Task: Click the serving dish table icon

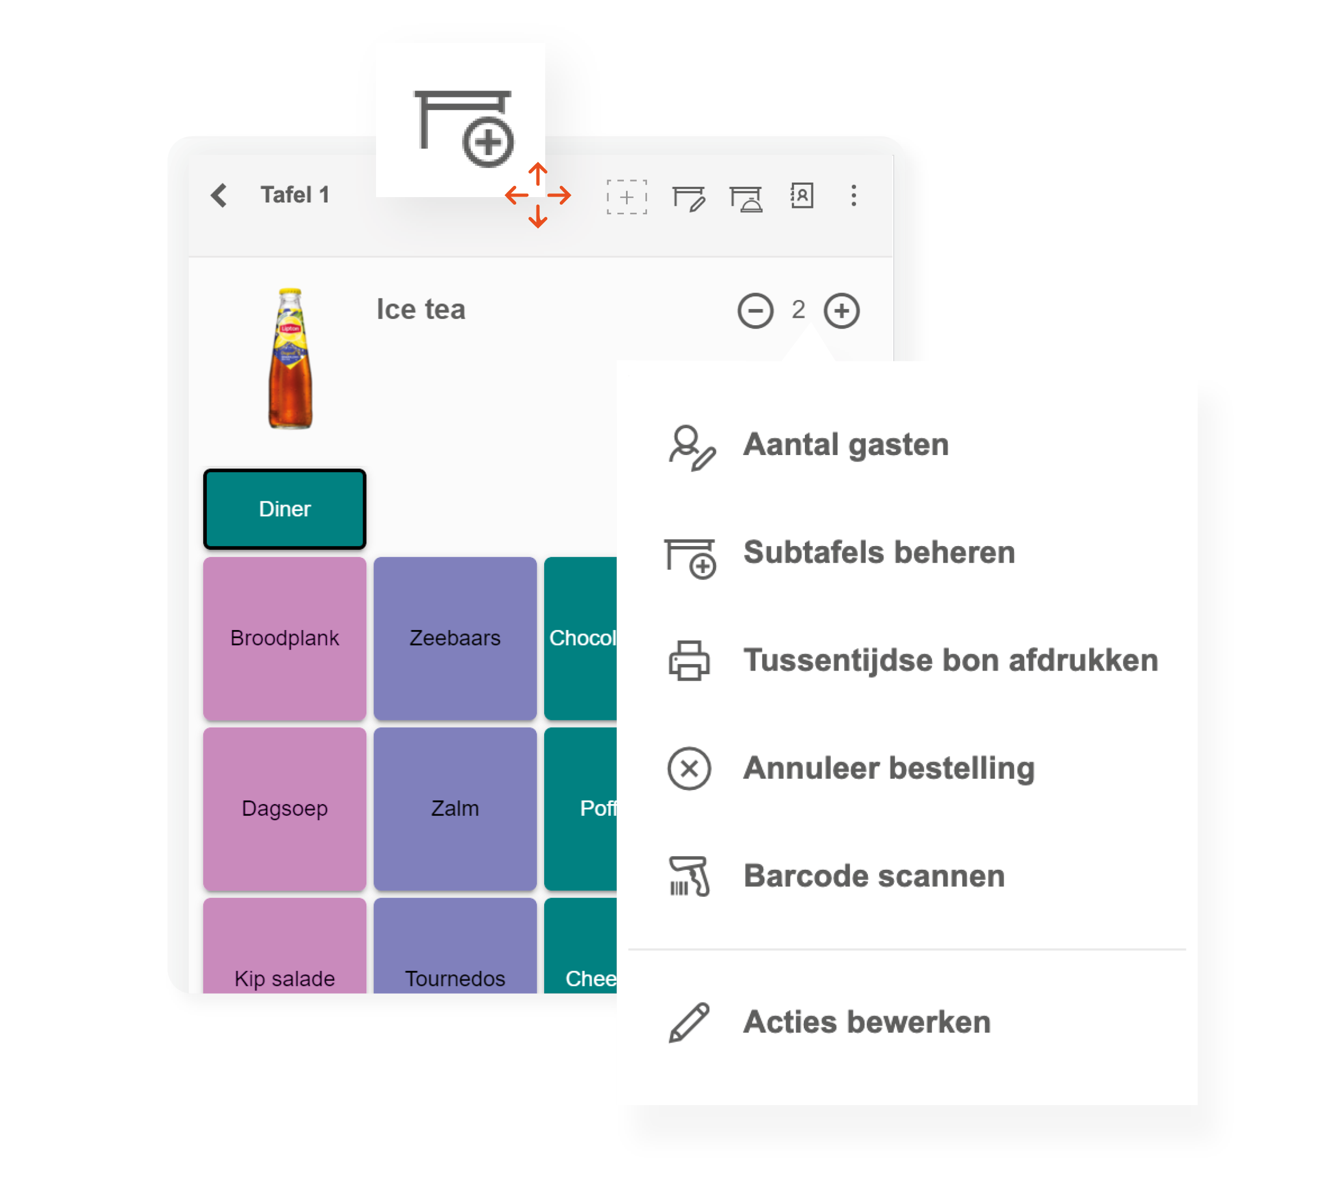Action: click(x=746, y=198)
